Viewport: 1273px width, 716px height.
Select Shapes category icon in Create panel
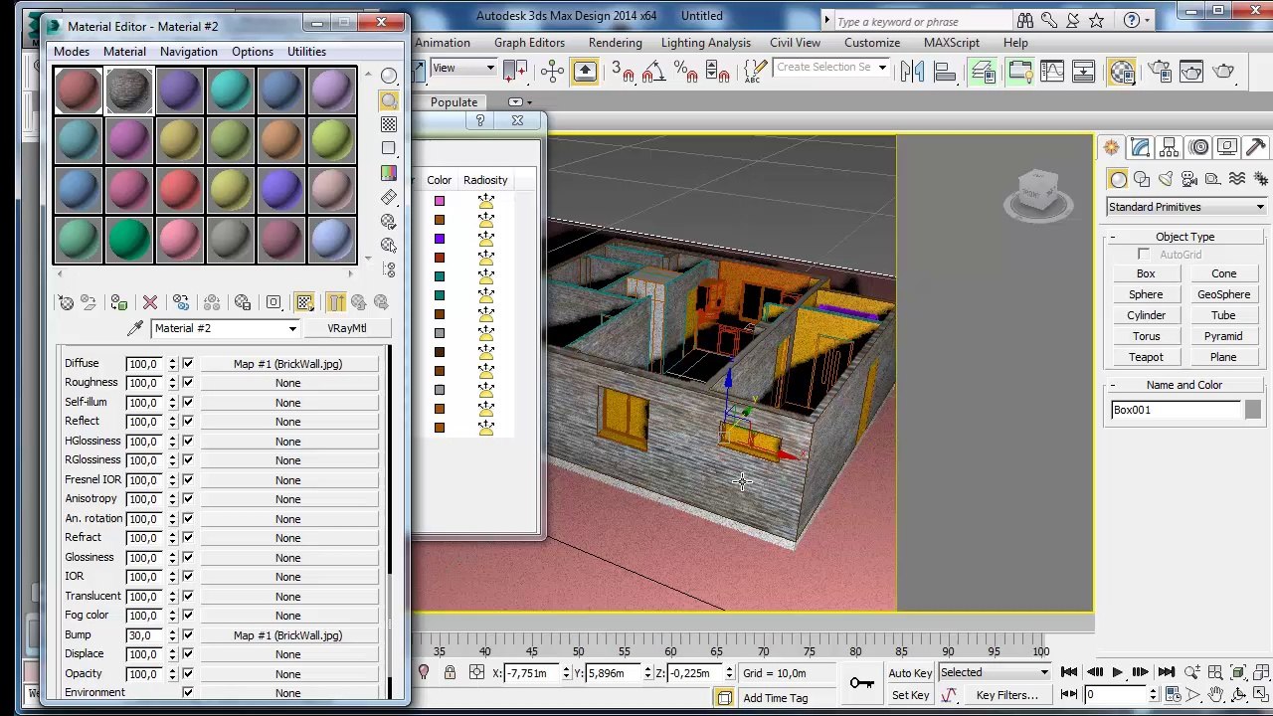coord(1142,179)
